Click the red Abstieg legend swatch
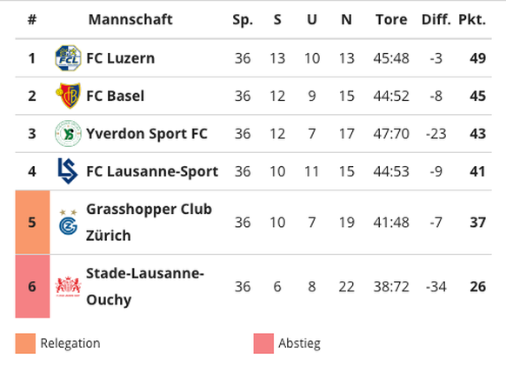 point(263,344)
